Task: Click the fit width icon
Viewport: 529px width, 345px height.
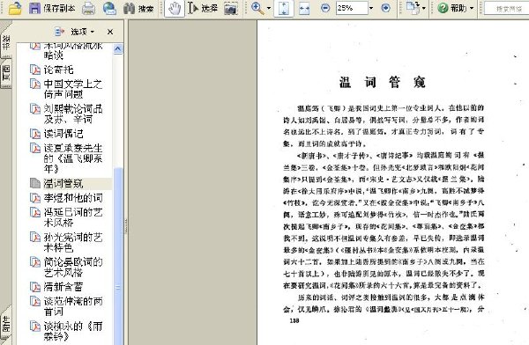Action: pos(304,8)
